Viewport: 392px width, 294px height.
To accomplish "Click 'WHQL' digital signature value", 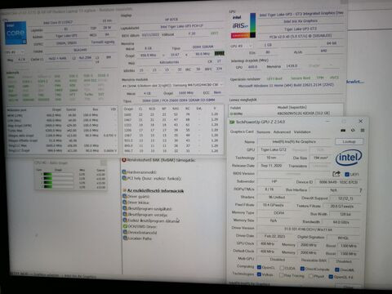I will click(x=343, y=238).
